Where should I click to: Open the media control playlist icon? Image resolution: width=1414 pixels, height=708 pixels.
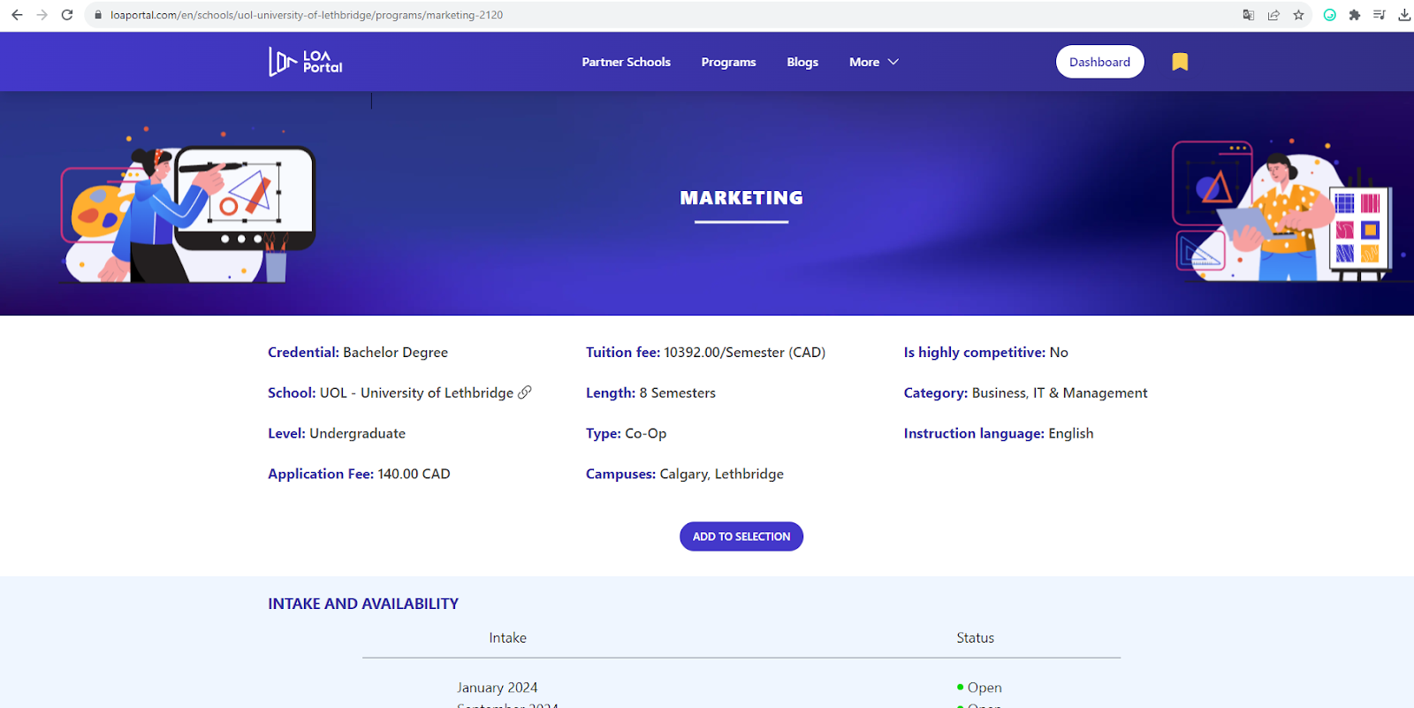coord(1379,15)
